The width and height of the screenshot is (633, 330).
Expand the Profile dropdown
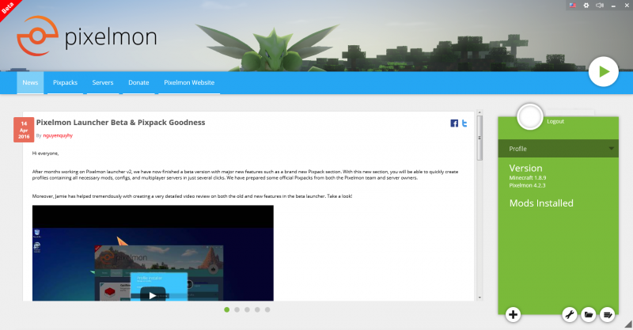tap(558, 149)
